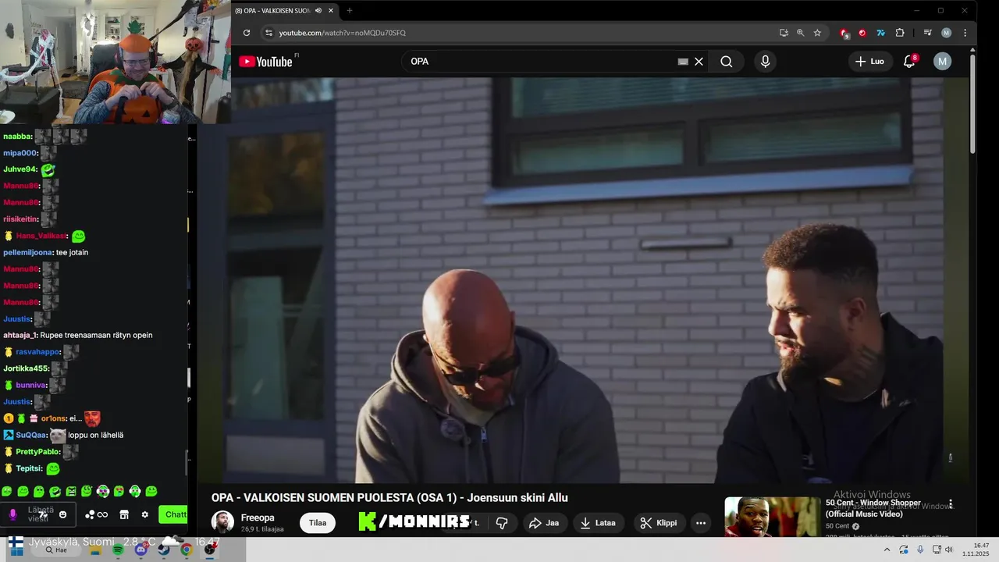Click the Tilaa subscribe button
The image size is (999, 562).
click(x=318, y=523)
